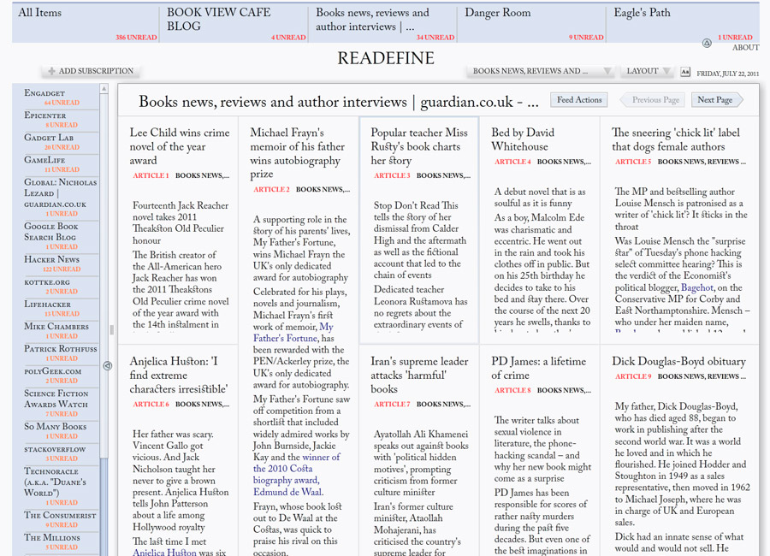Image resolution: width=770 pixels, height=556 pixels.
Task: Open the 'Books News, Reviews And...' feed dropdown
Action: 542,72
